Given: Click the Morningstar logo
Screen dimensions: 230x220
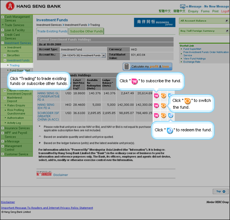Looking at the screenshot, I should click(x=44, y=174).
